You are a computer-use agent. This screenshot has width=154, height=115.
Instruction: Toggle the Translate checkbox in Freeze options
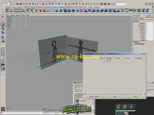[105, 58]
